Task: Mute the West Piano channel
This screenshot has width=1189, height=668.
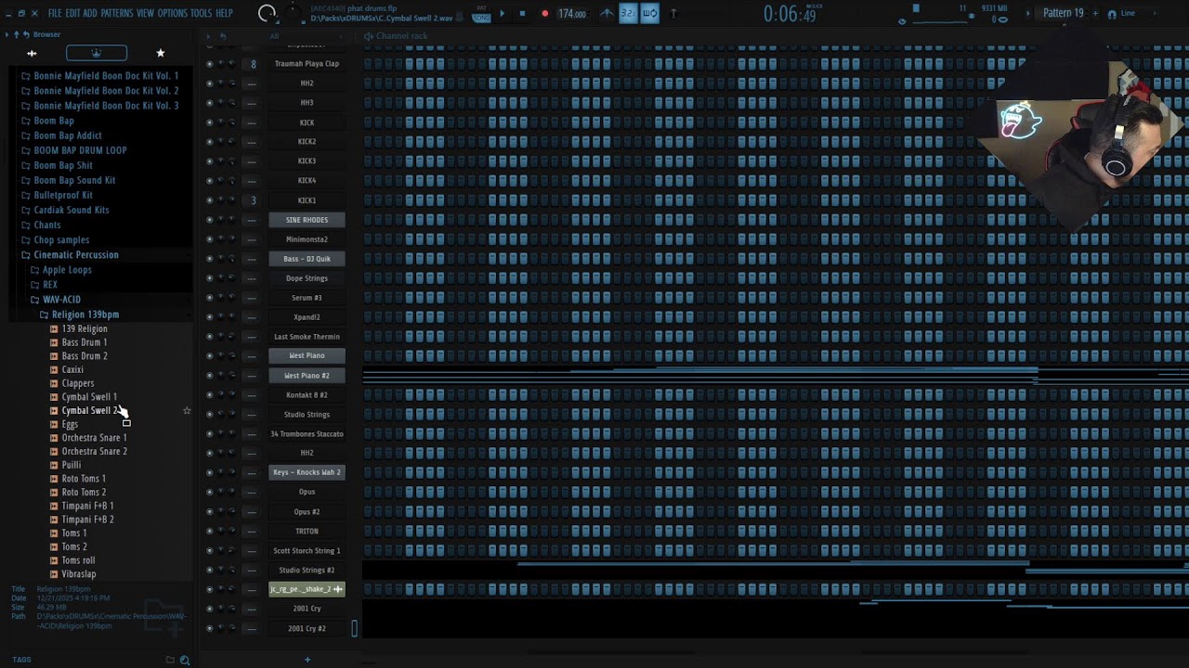Action: (x=209, y=356)
